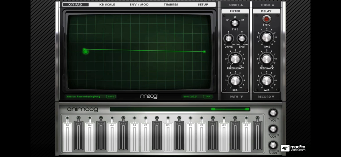Click the delay MIX knob

(266, 81)
